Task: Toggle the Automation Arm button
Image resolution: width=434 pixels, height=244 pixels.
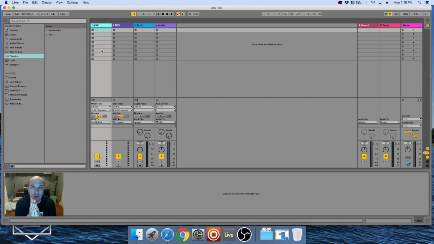Action: pos(179,14)
